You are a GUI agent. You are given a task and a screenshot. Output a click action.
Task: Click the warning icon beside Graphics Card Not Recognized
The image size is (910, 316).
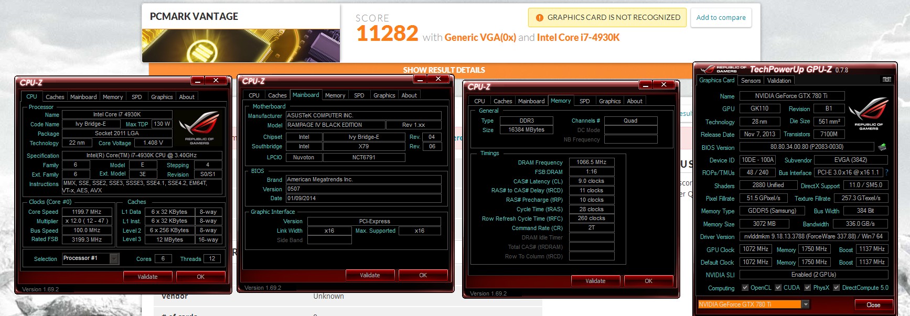[539, 18]
